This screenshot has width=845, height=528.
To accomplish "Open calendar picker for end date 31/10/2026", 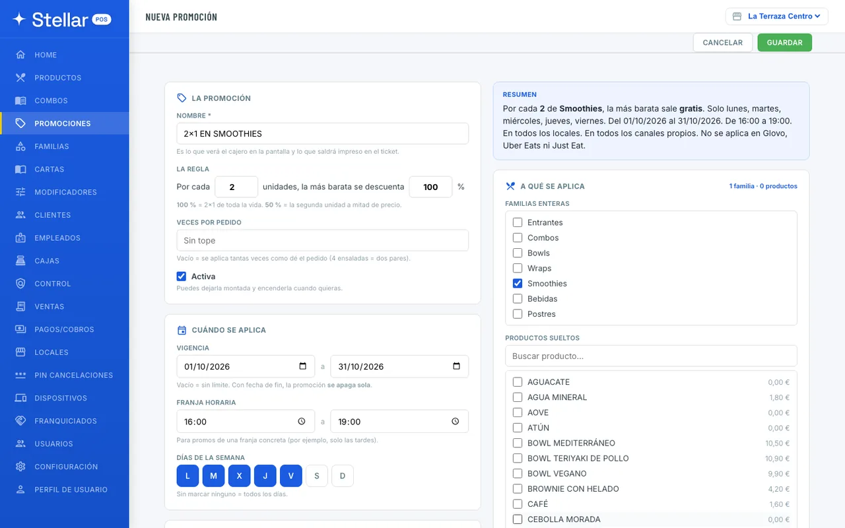I will (x=456, y=366).
